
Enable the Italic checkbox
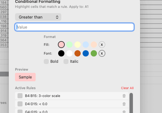pos(66,62)
